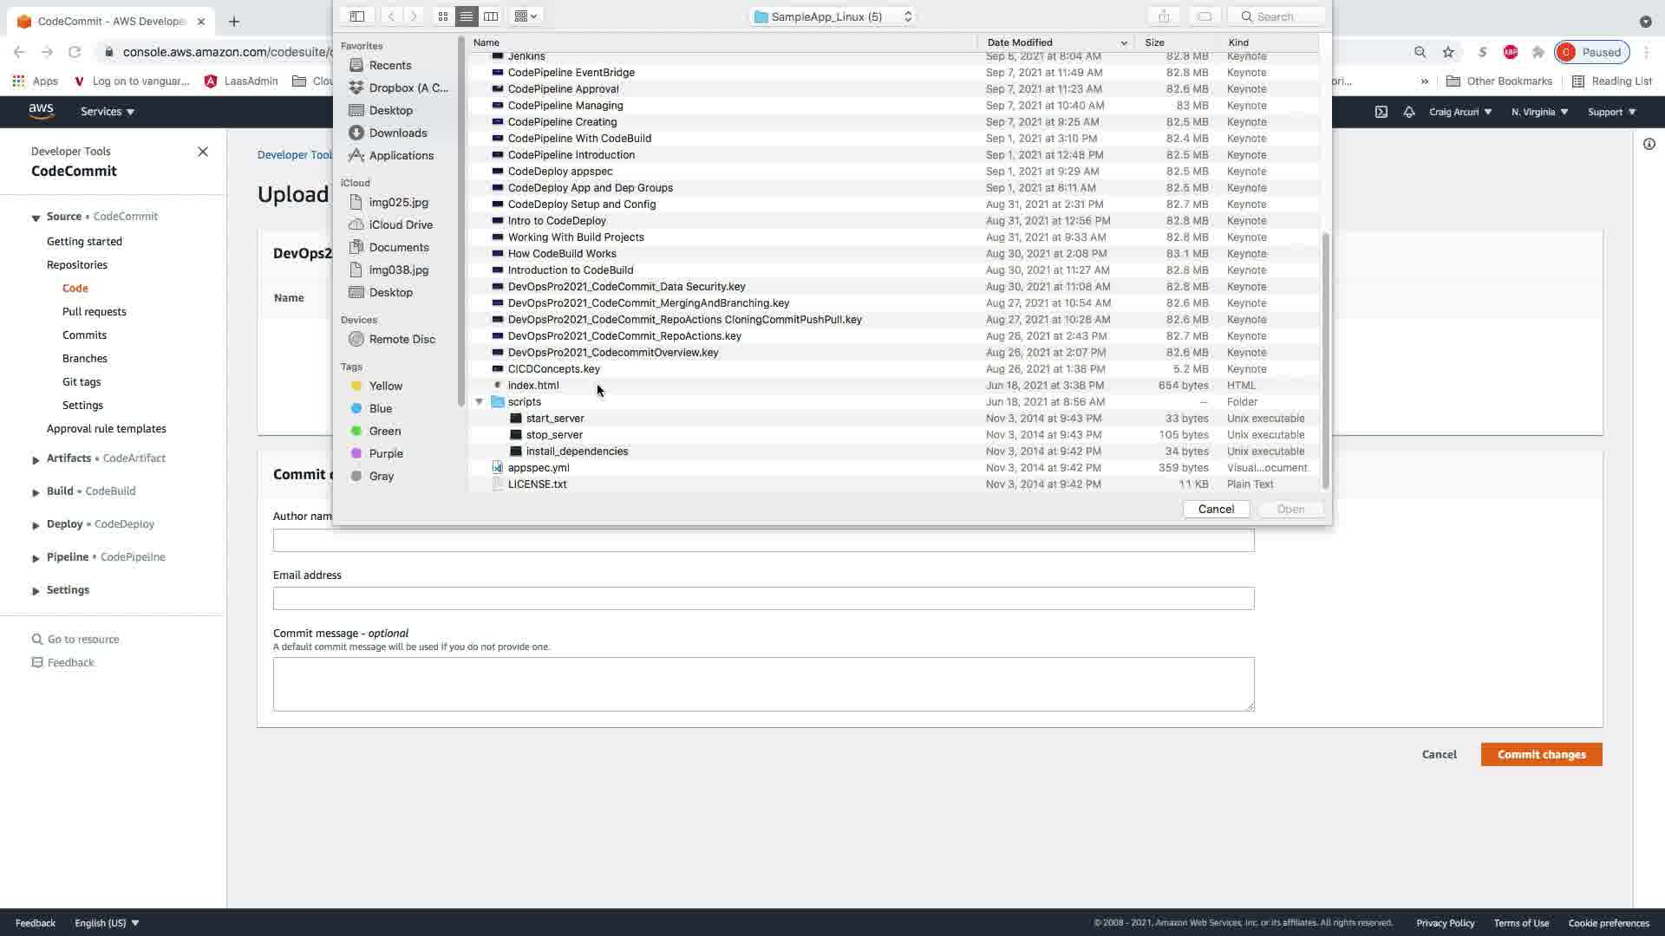Select the Purple tag in sidebar
Image resolution: width=1665 pixels, height=936 pixels.
click(x=385, y=453)
